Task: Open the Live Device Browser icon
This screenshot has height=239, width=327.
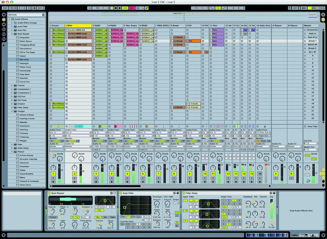Action: (x=4, y=20)
